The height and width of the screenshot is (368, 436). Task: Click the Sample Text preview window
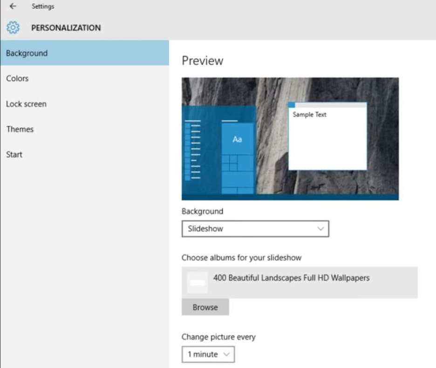[327, 136]
